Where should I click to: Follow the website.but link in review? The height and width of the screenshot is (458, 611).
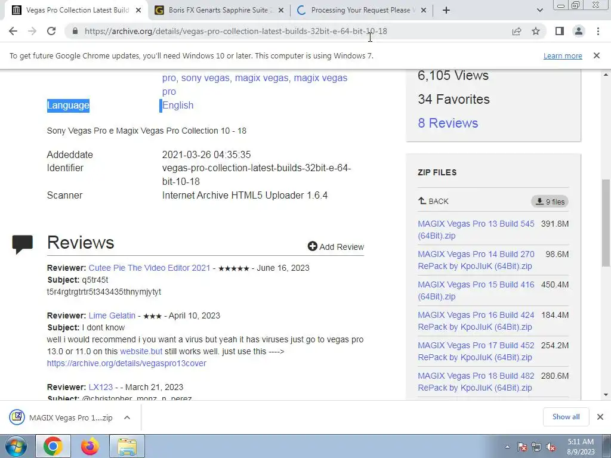coord(141,351)
